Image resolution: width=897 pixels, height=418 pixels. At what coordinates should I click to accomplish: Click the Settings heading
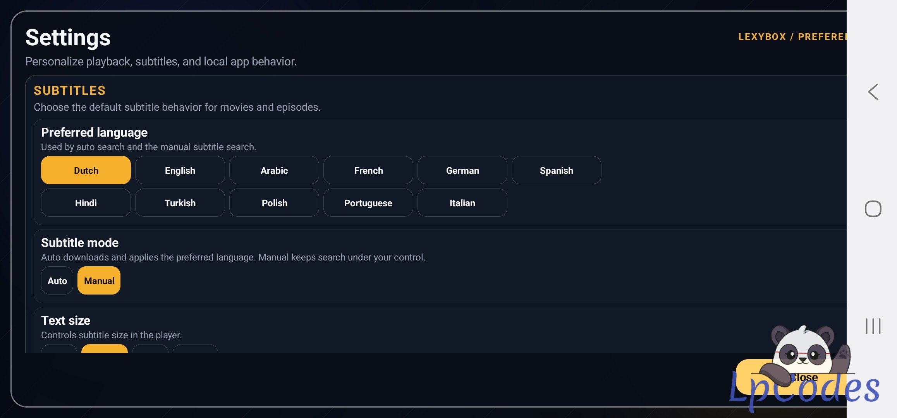68,38
